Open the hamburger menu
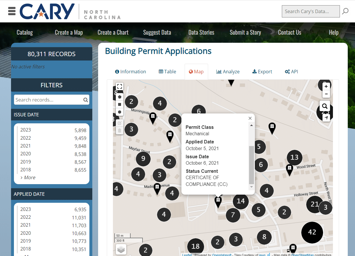This screenshot has width=355, height=256. point(12,11)
